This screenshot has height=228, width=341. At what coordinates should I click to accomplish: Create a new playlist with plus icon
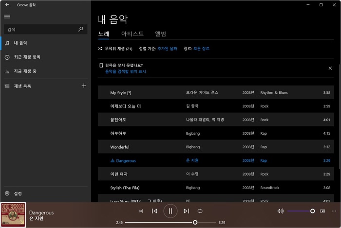(x=84, y=86)
